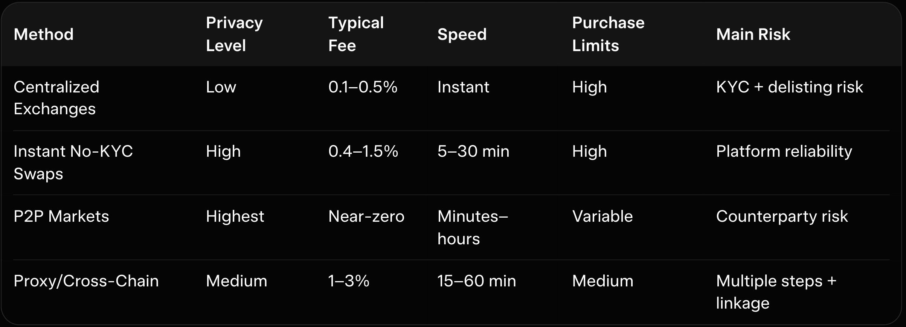
Task: Select the 15–60 min speed cell
Action: click(x=476, y=281)
